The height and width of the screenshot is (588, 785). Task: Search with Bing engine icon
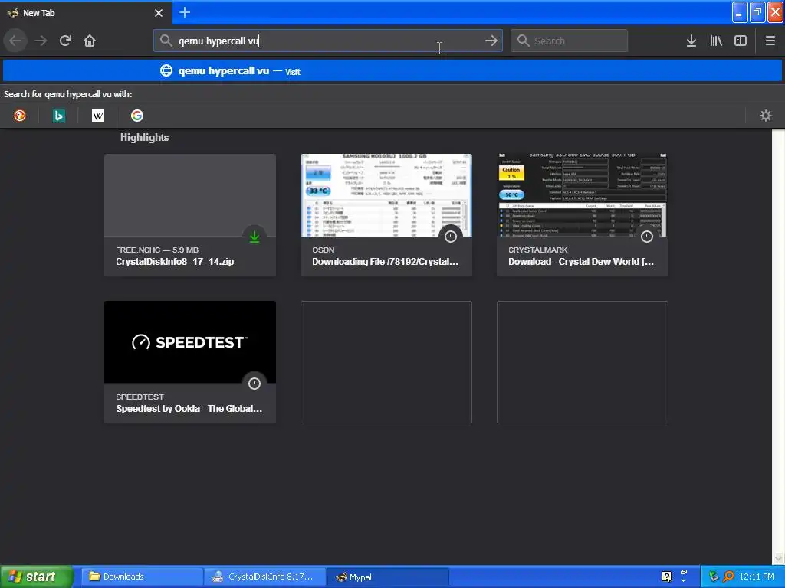(59, 116)
